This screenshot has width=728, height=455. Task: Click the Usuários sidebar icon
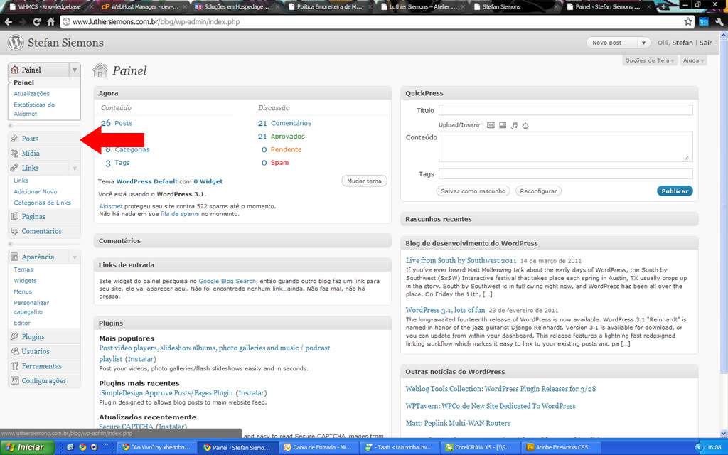14,351
